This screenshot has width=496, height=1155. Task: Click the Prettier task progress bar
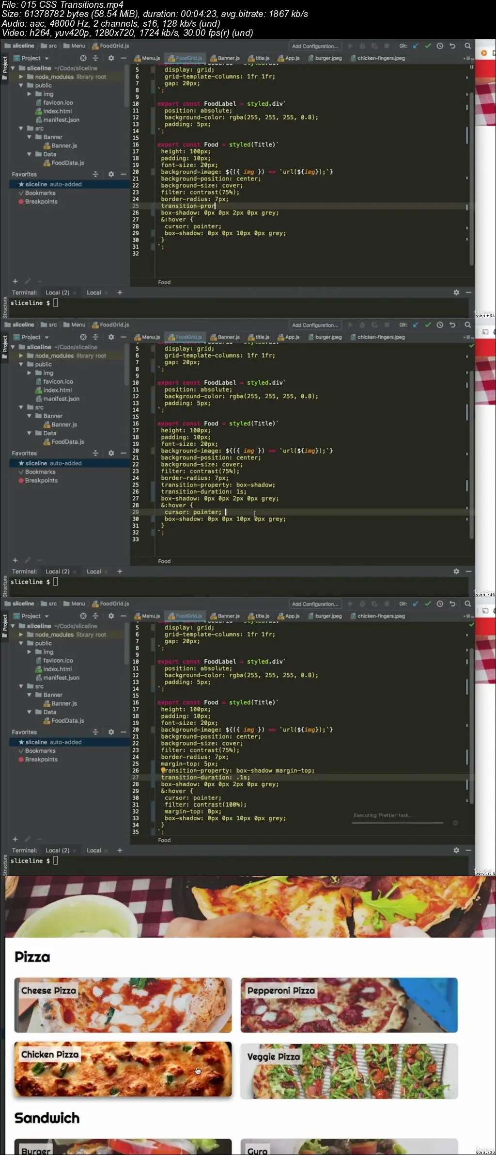[x=398, y=823]
